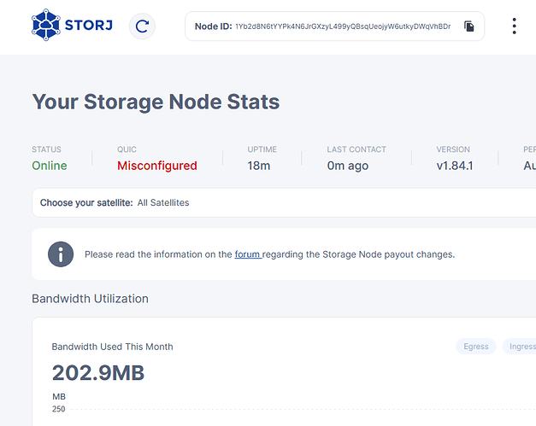Viewport: 536px width, 426px height.
Task: Open the forum link about payout changes
Action: [x=248, y=254]
